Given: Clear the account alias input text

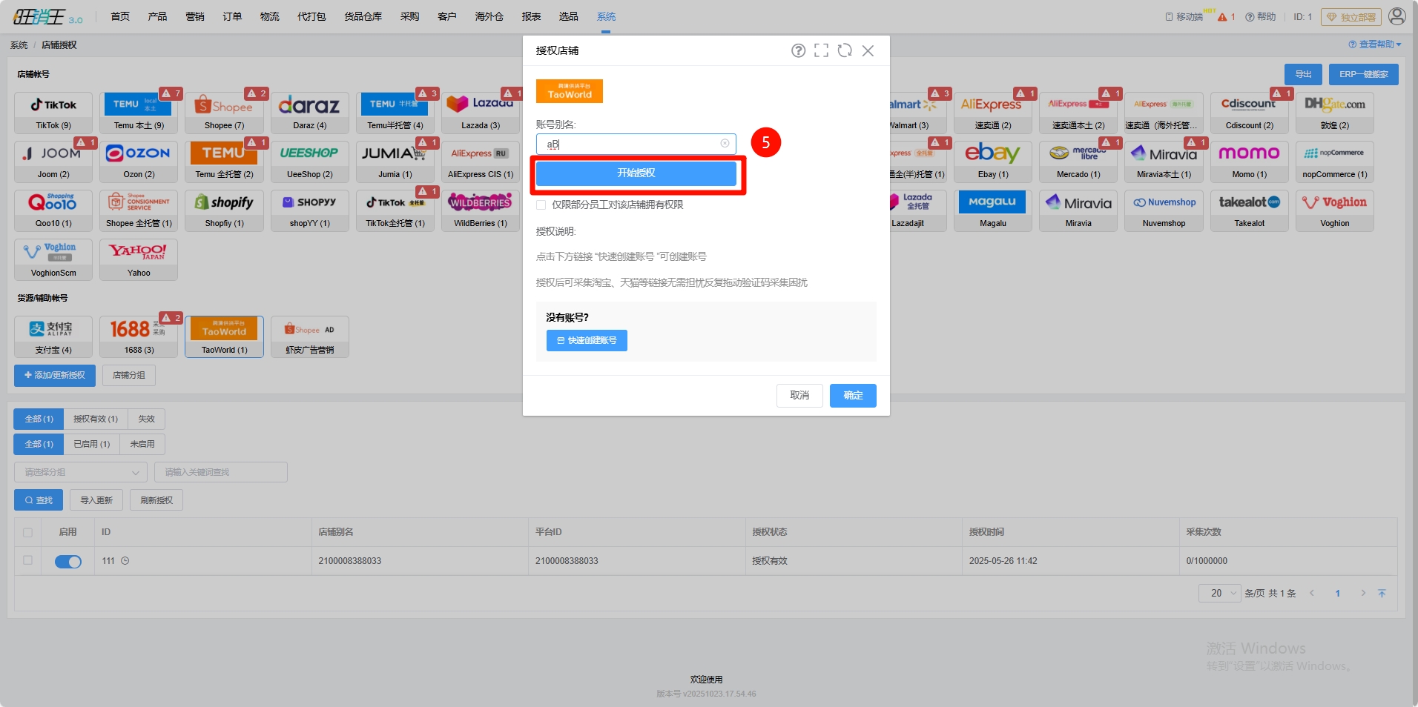Looking at the screenshot, I should click(725, 144).
